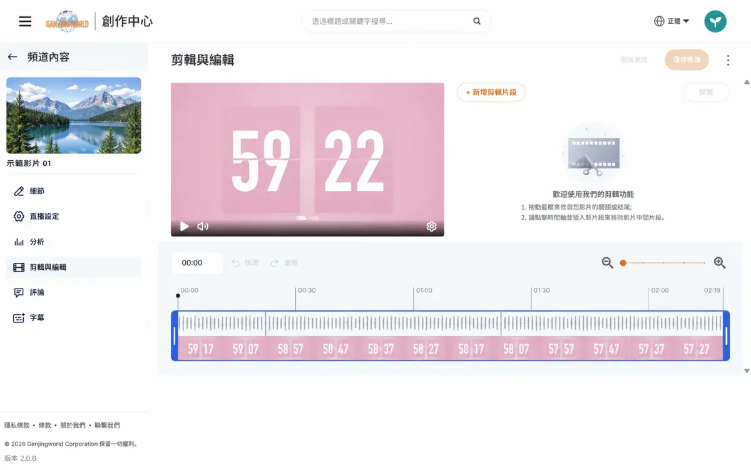This screenshot has height=470, width=751.
Task: Open the 隱私條款 link
Action: pos(17,426)
